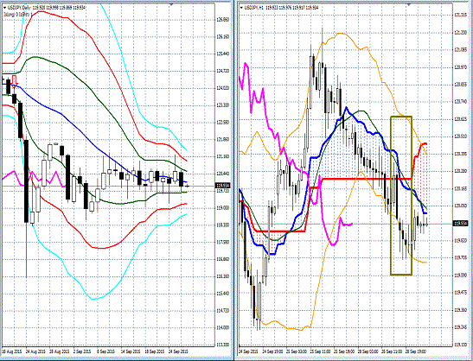The image size is (473, 361).
Task: Click the 2 Sep 2015 date on Daily axis
Action: (x=82, y=351)
